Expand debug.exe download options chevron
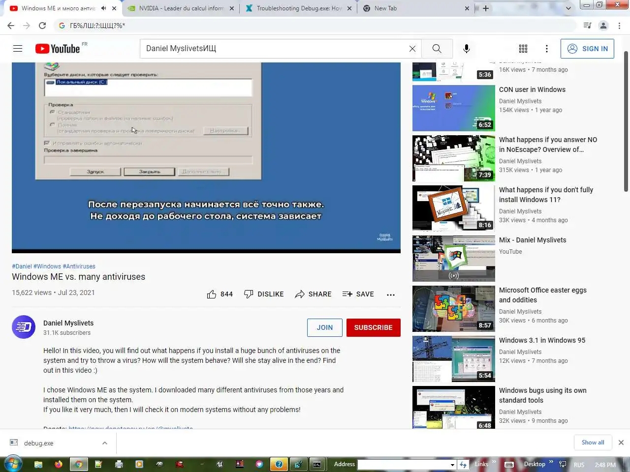This screenshot has width=630, height=472. click(105, 443)
